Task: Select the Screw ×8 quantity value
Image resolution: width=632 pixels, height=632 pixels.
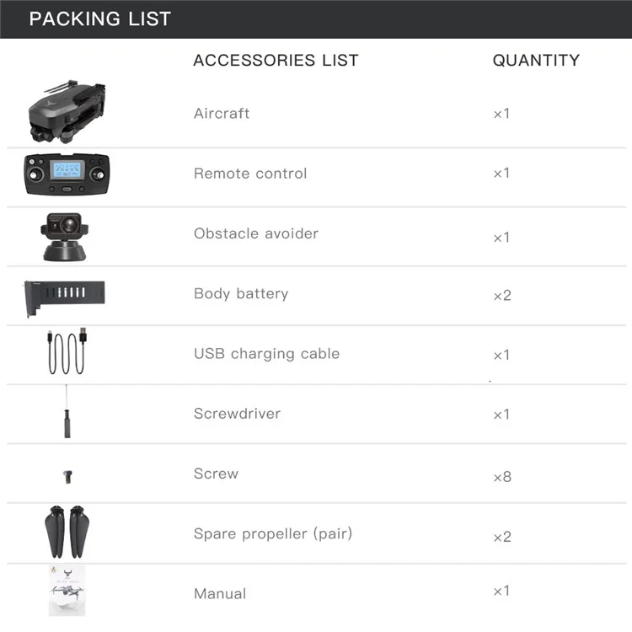Action: pyautogui.click(x=502, y=477)
